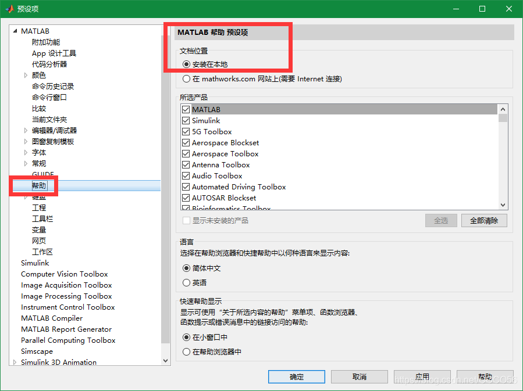Choose 英语 help language

(x=186, y=283)
